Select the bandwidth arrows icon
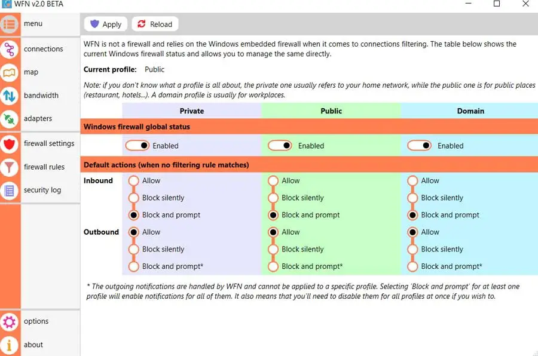 click(10, 96)
